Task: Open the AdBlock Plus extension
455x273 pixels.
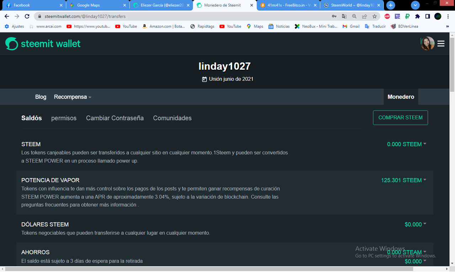Action: (387, 16)
